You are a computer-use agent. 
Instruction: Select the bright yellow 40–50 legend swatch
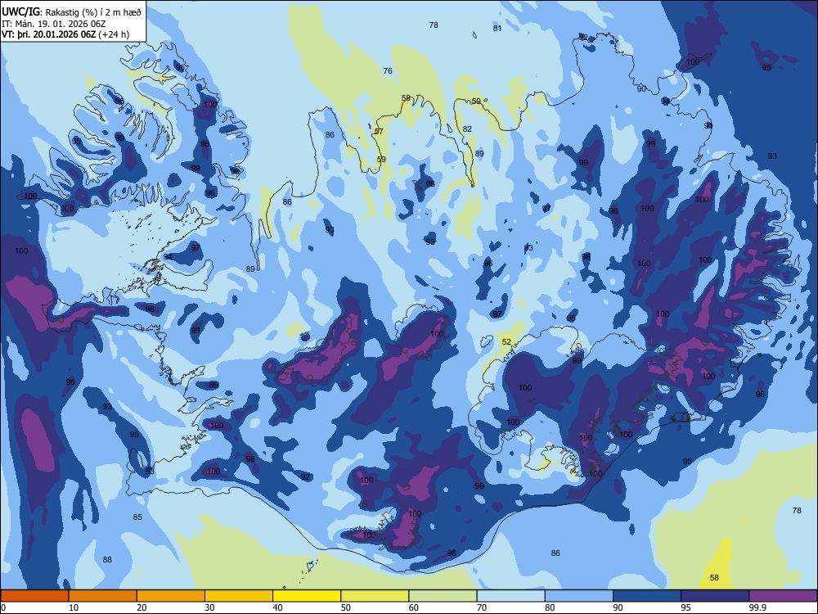[307, 596]
